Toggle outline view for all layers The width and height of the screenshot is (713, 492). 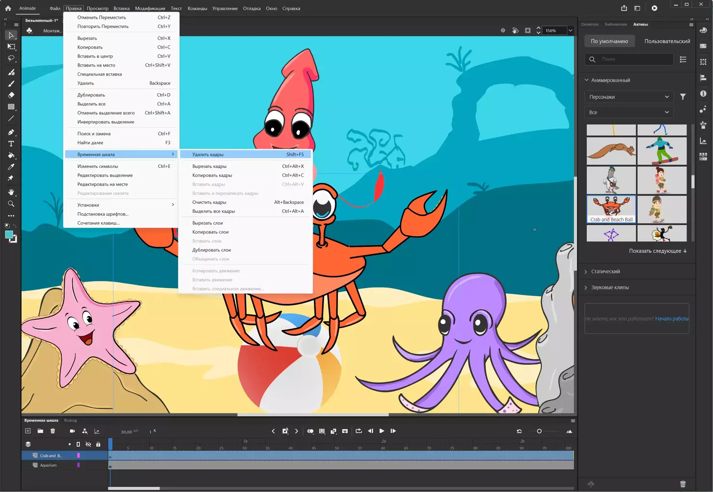(78, 444)
